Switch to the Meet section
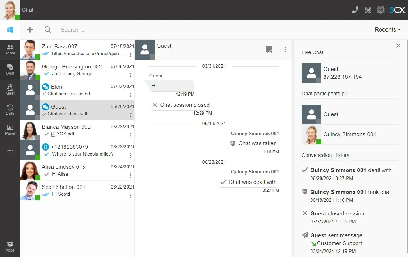 pyautogui.click(x=10, y=90)
